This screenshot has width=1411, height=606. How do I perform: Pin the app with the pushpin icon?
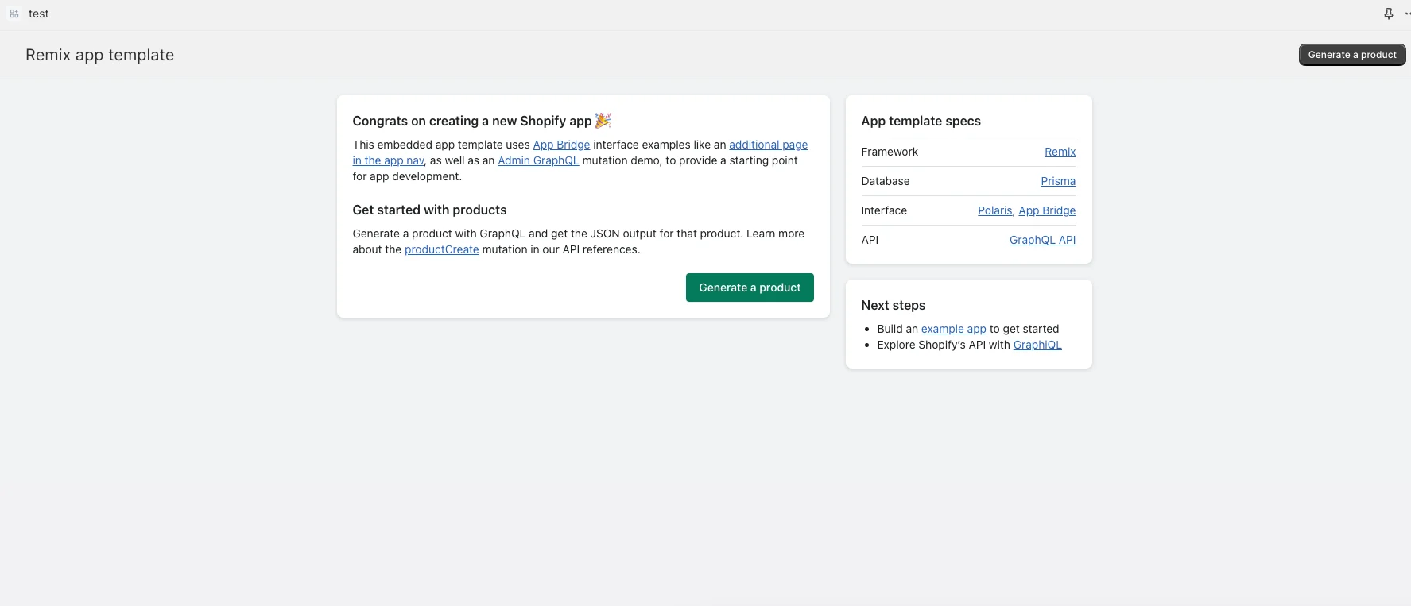click(1389, 14)
